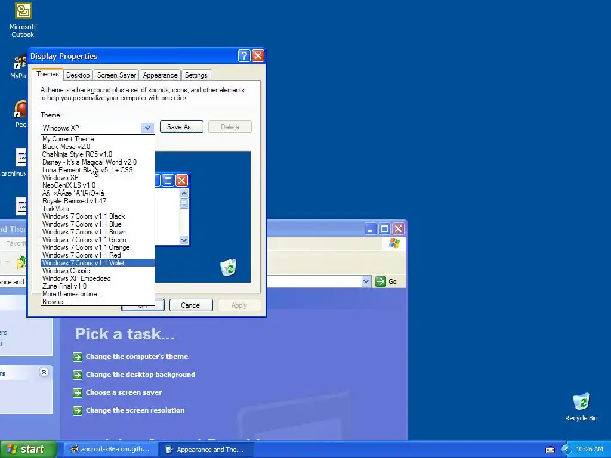The image size is (611, 458).
Task: Choose Disney - It's a Magical World v2.0
Action: 98,162
